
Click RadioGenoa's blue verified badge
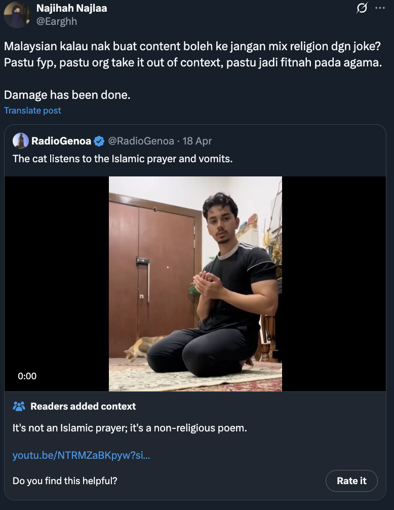click(100, 141)
